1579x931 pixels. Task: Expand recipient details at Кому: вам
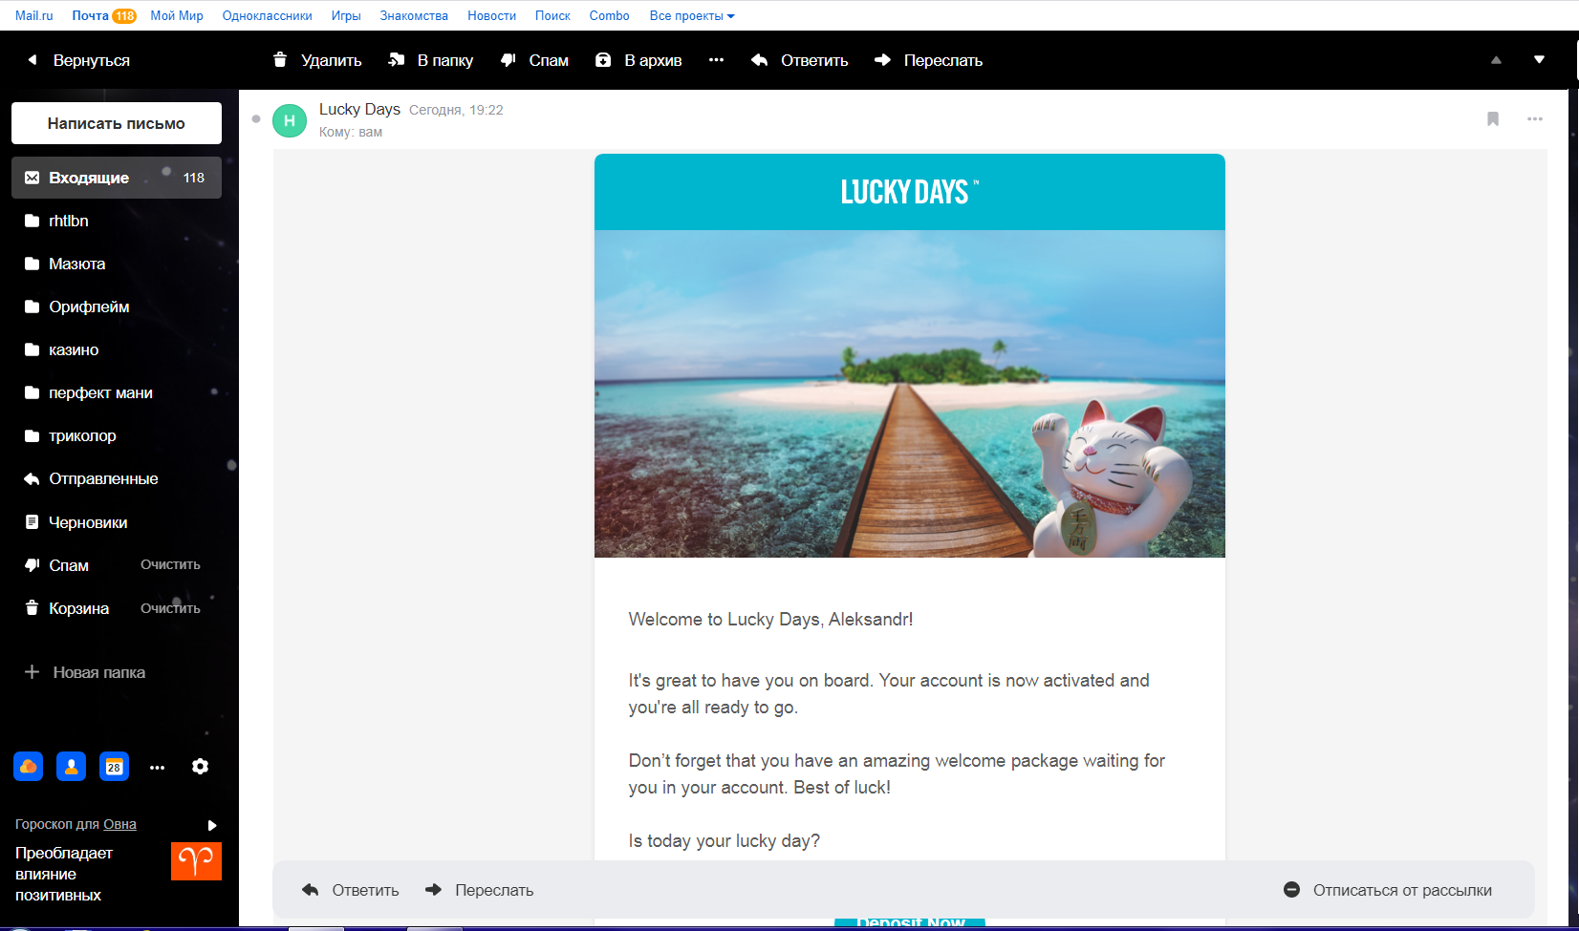pos(351,132)
